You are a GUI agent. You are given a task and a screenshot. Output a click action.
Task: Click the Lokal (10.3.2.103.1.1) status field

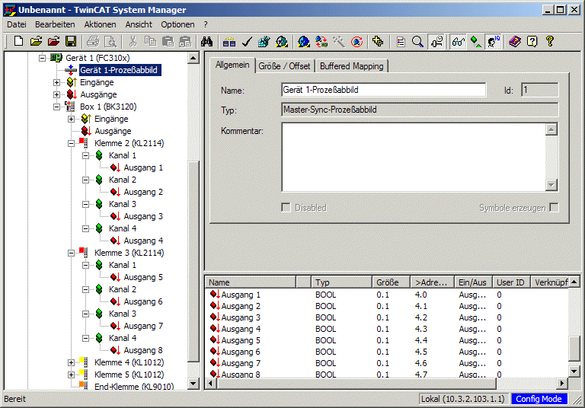462,399
